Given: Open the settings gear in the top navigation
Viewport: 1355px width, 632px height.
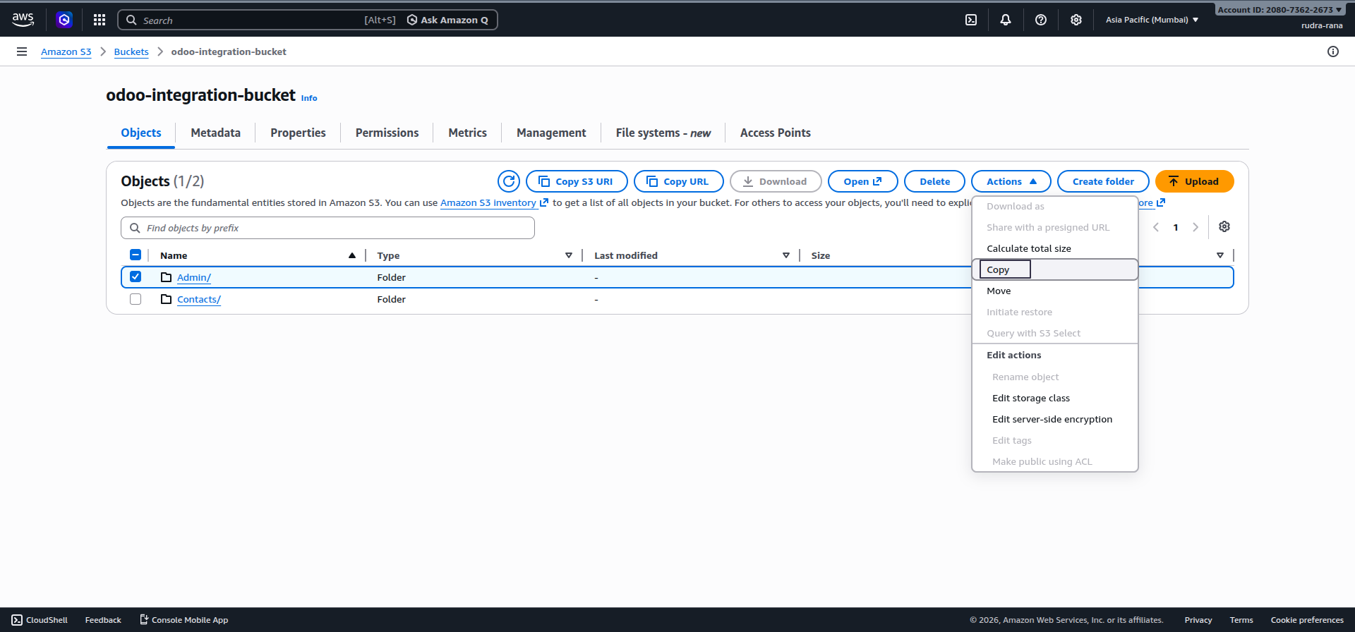Looking at the screenshot, I should tap(1076, 20).
